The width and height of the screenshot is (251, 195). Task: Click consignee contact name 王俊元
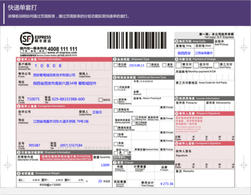(97, 112)
